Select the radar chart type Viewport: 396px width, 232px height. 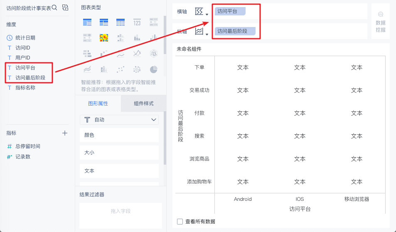click(x=154, y=54)
